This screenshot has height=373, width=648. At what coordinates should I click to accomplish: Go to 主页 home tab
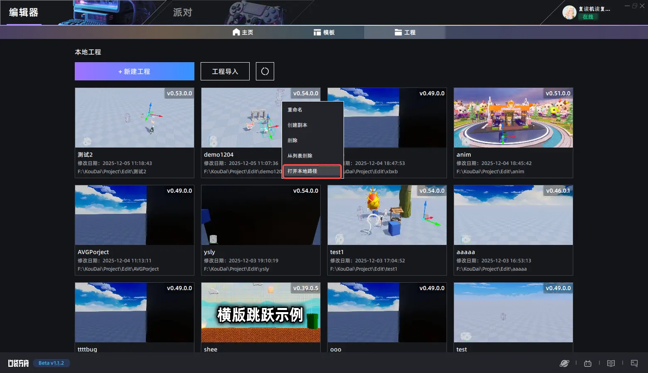click(x=243, y=32)
